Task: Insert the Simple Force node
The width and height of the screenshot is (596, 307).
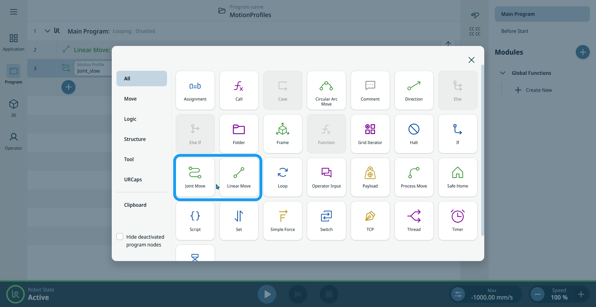Action: tap(282, 221)
